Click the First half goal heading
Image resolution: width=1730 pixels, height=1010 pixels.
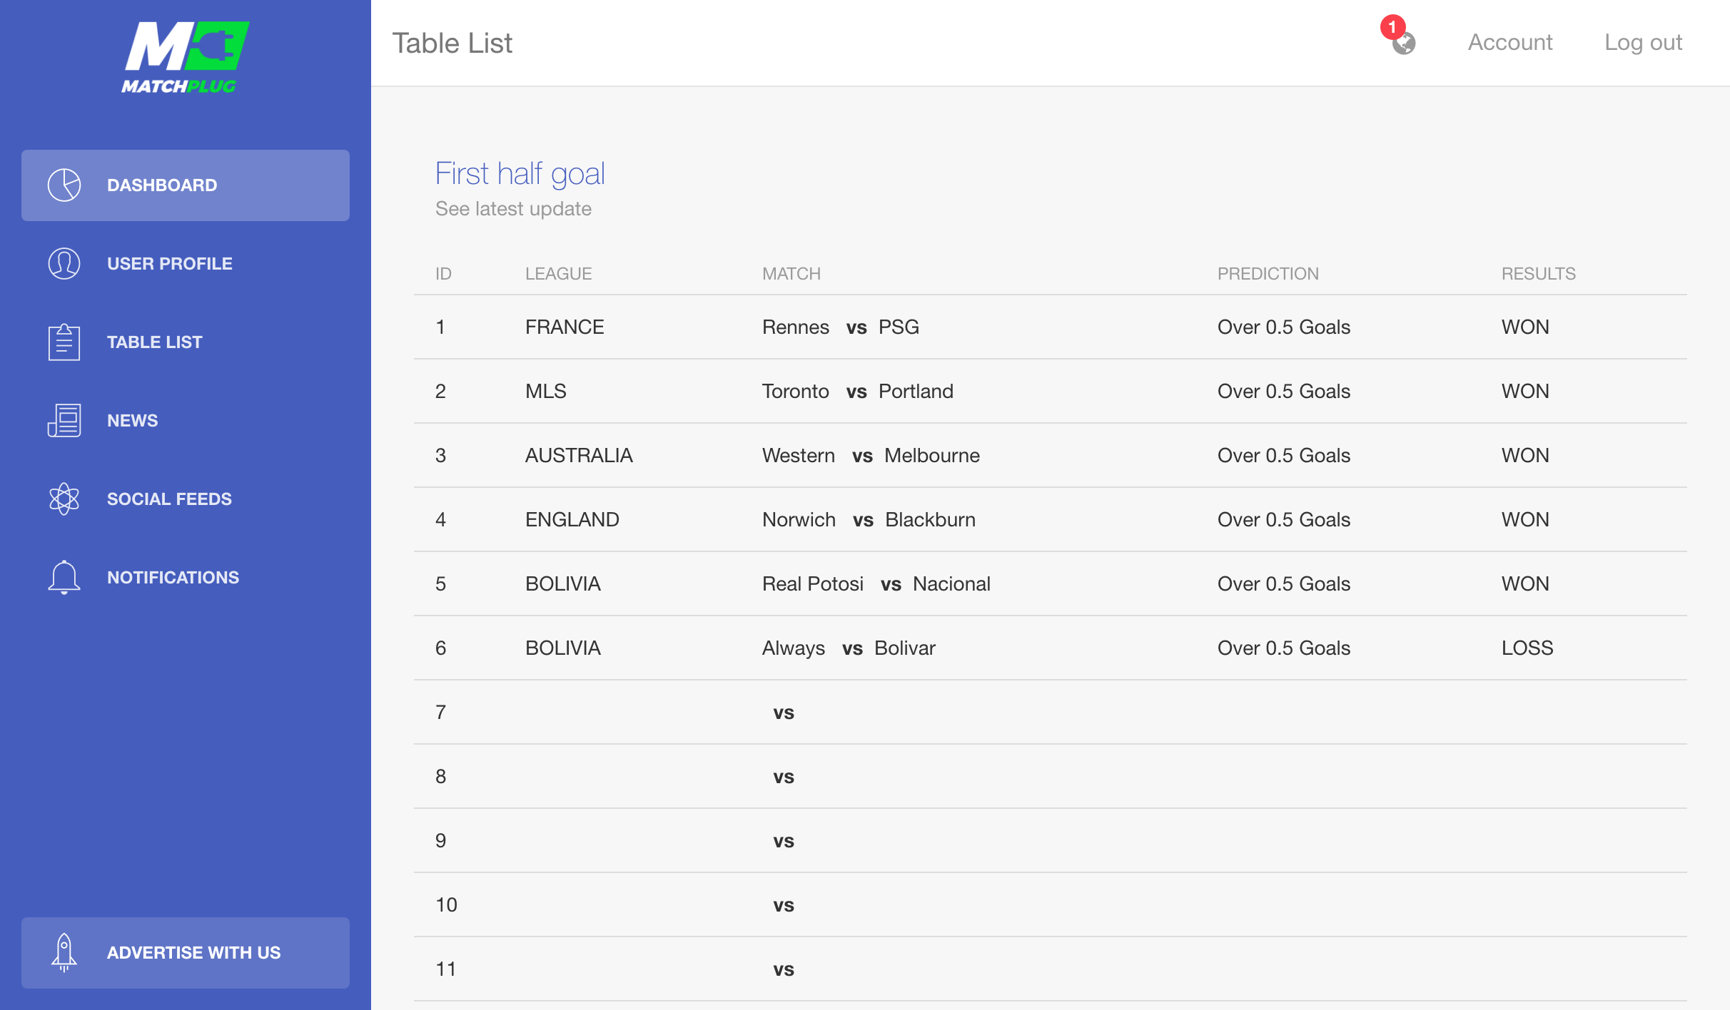point(520,174)
